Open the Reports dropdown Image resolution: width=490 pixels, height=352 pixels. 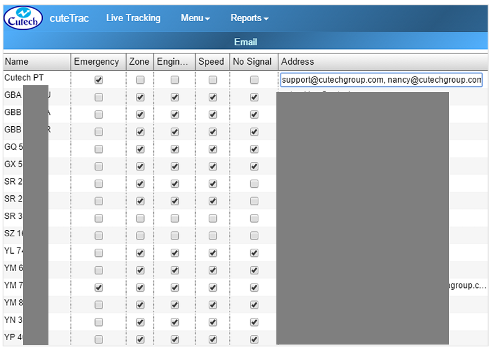point(249,18)
